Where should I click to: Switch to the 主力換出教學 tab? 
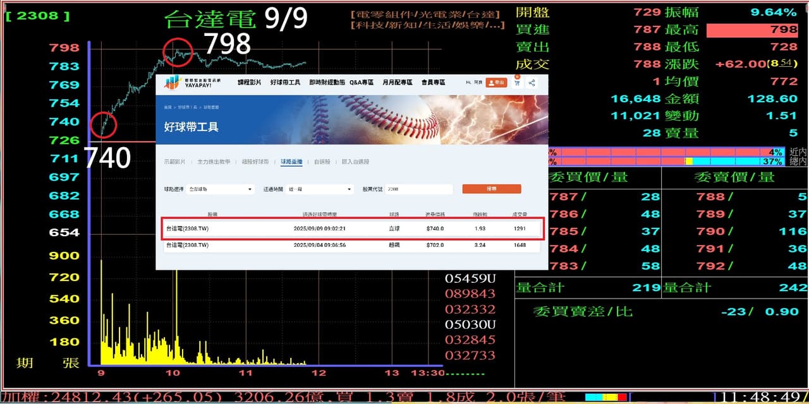click(x=214, y=162)
